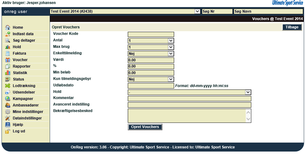The width and height of the screenshot is (305, 154).
Task: Click the Voucher Kode input field
Action: point(151,35)
